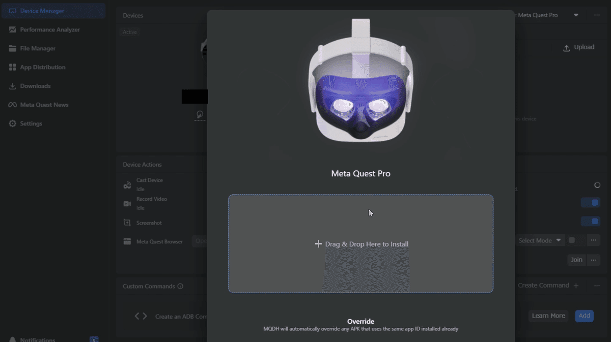This screenshot has height=342, width=611.
Task: Click the notifications count badge
Action: pos(94,339)
